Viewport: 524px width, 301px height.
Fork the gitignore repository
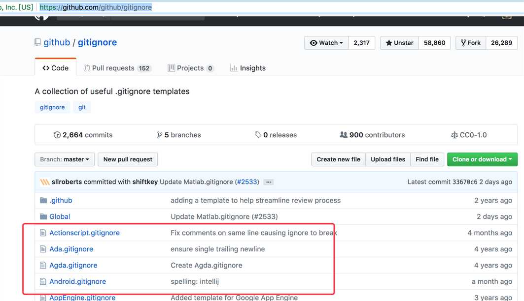(471, 43)
